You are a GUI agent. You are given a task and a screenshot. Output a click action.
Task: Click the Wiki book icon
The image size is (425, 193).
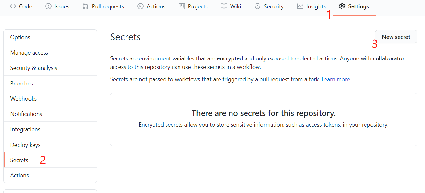click(224, 6)
